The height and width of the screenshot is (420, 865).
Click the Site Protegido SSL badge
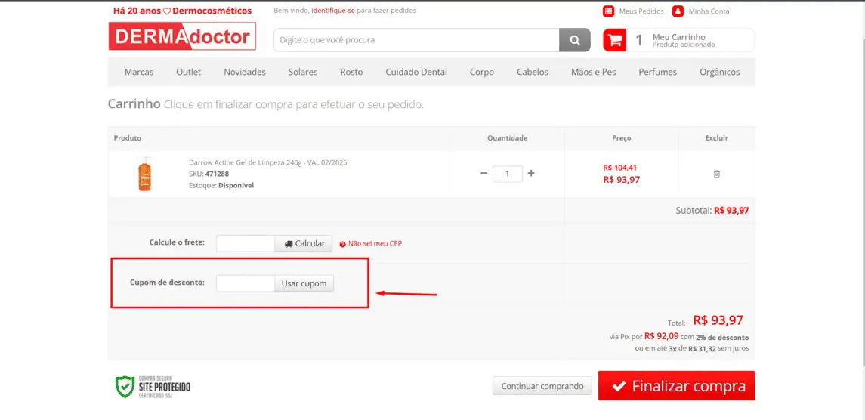coord(153,386)
